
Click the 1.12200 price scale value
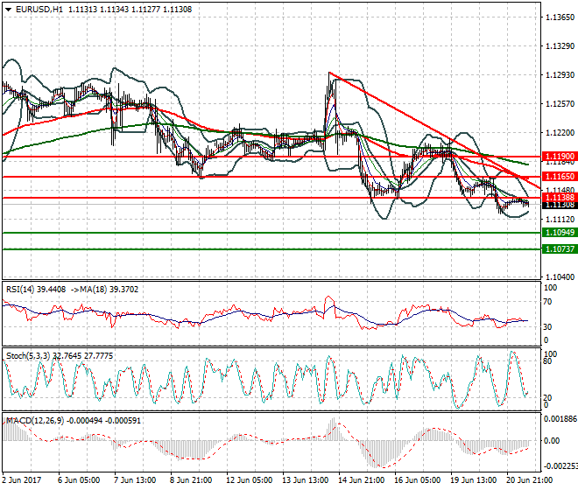560,133
